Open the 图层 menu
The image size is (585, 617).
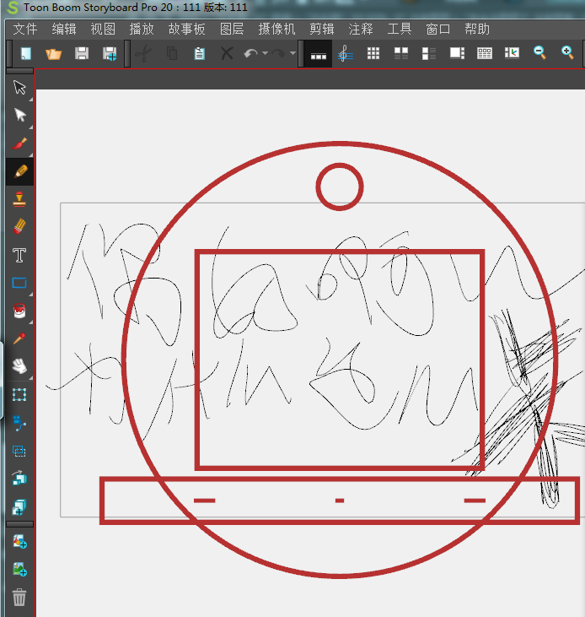(232, 29)
